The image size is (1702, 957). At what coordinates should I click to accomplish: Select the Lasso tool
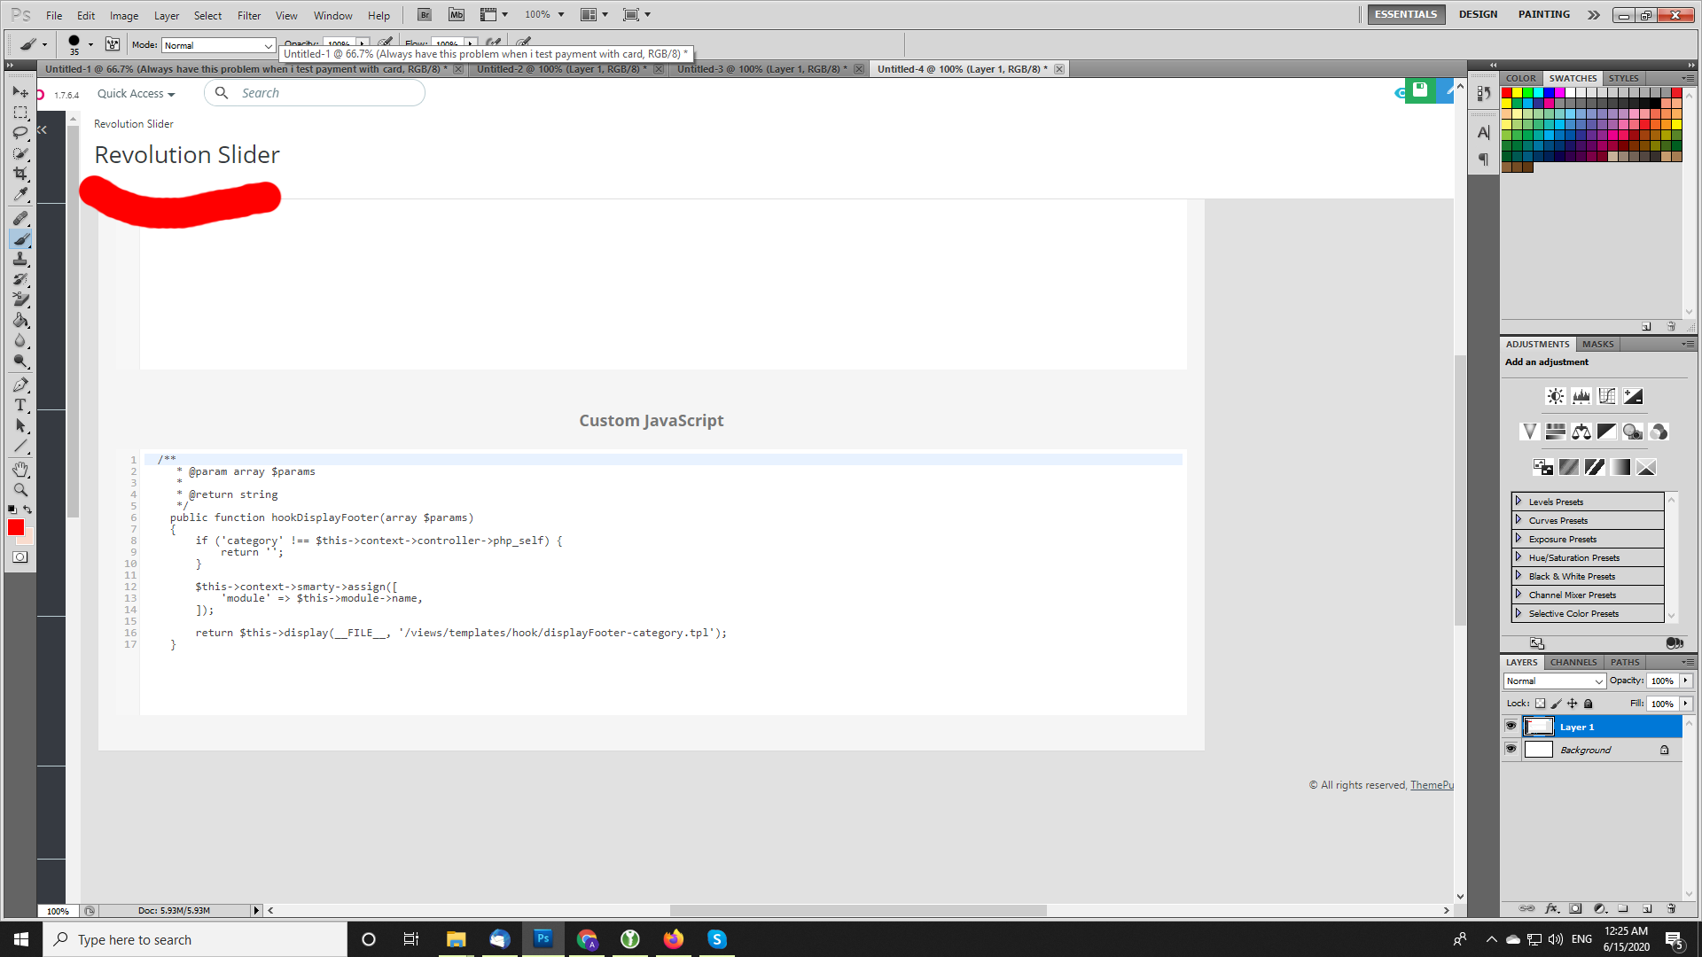pos(20,133)
